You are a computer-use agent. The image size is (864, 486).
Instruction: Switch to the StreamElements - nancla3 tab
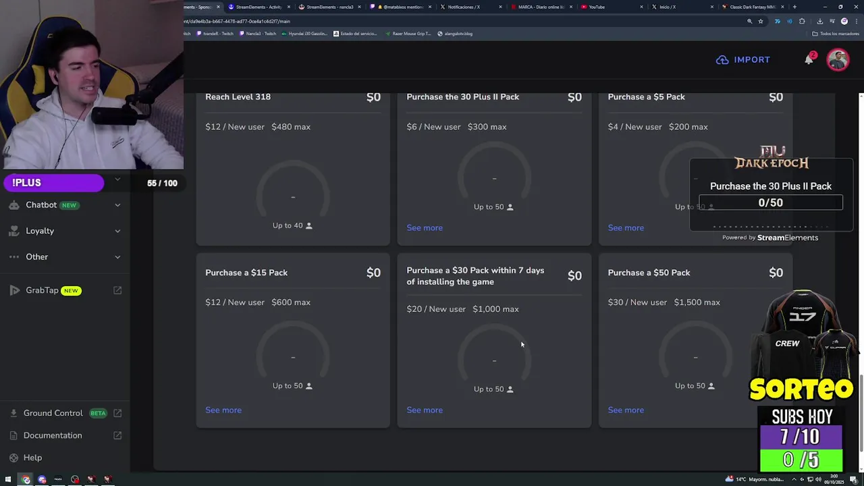click(329, 7)
